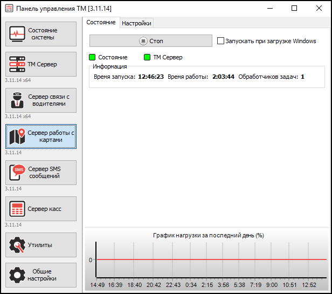The height and width of the screenshot is (294, 332).
Task: Click 'Время запуска' value 12:46:23
Action: (151, 77)
